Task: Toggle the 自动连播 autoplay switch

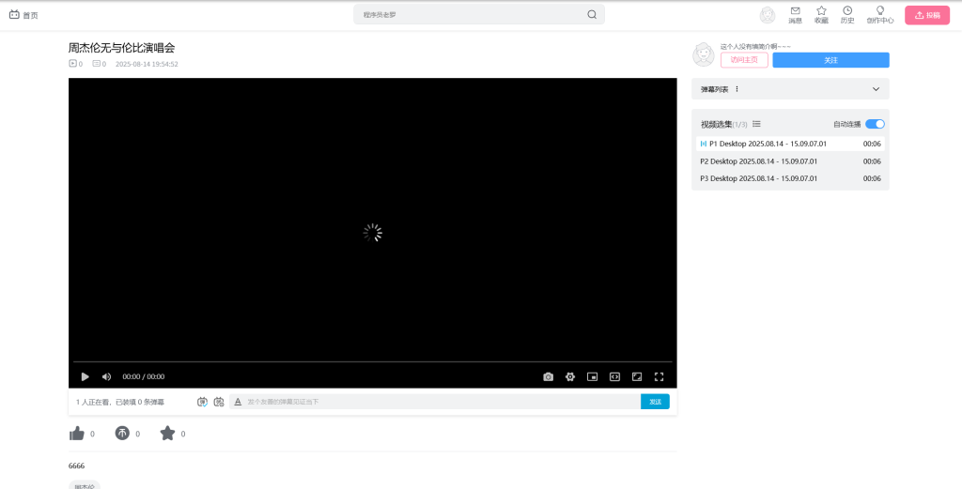Action: (875, 124)
